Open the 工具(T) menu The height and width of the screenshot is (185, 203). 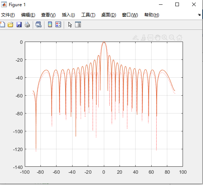click(88, 15)
